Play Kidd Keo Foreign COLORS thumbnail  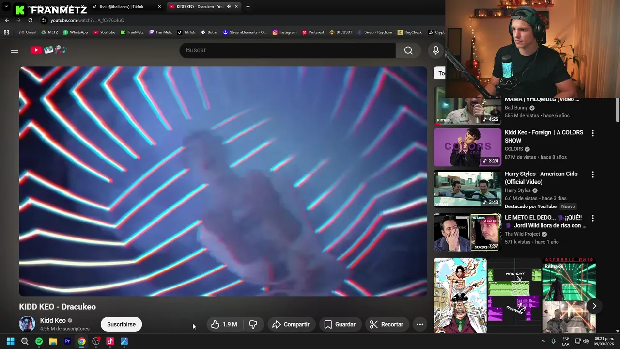coord(467,147)
